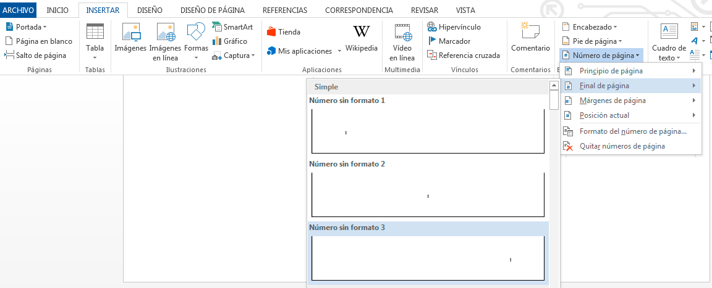Insert a Referencia cruzada

(464, 56)
